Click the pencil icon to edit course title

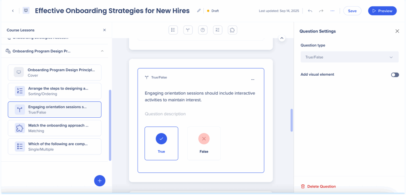199,11
